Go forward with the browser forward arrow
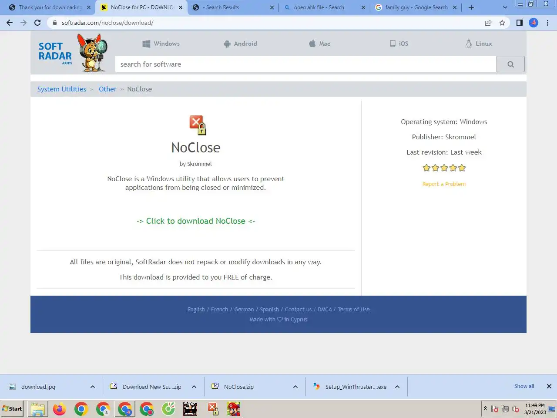Viewport: 557px width, 418px height. click(x=23, y=23)
